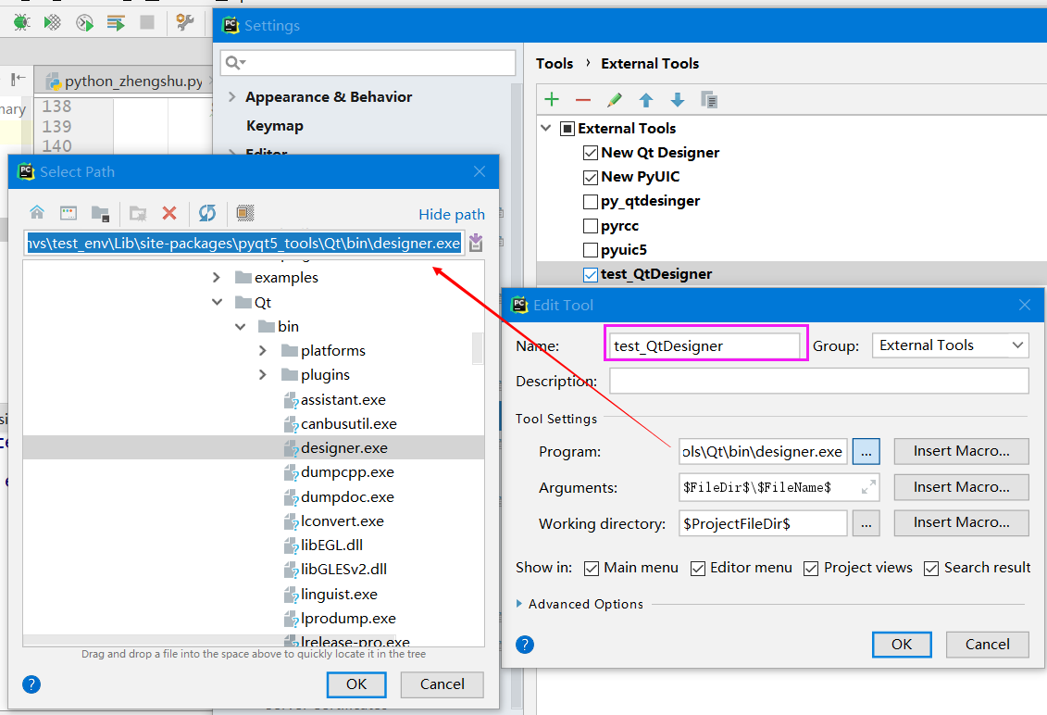Viewport: 1047px width, 715px height.
Task: Click the search magnifier icon in Settings
Action: (x=234, y=63)
